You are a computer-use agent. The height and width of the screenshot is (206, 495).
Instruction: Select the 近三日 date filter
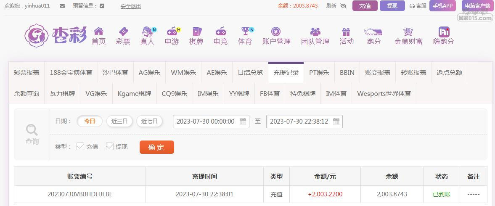119,121
